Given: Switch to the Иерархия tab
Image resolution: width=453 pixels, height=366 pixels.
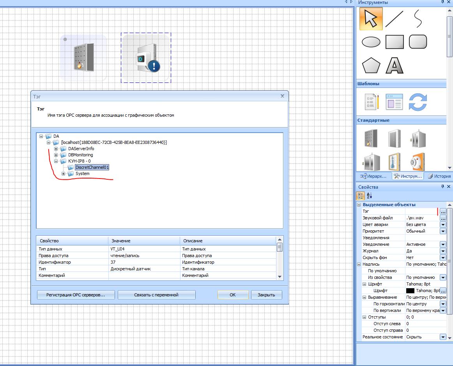Looking at the screenshot, I should (x=373, y=176).
